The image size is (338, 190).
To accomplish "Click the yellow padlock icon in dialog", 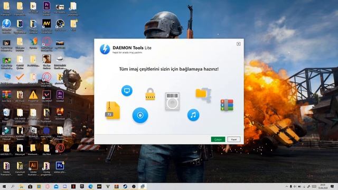I will coord(150,94).
